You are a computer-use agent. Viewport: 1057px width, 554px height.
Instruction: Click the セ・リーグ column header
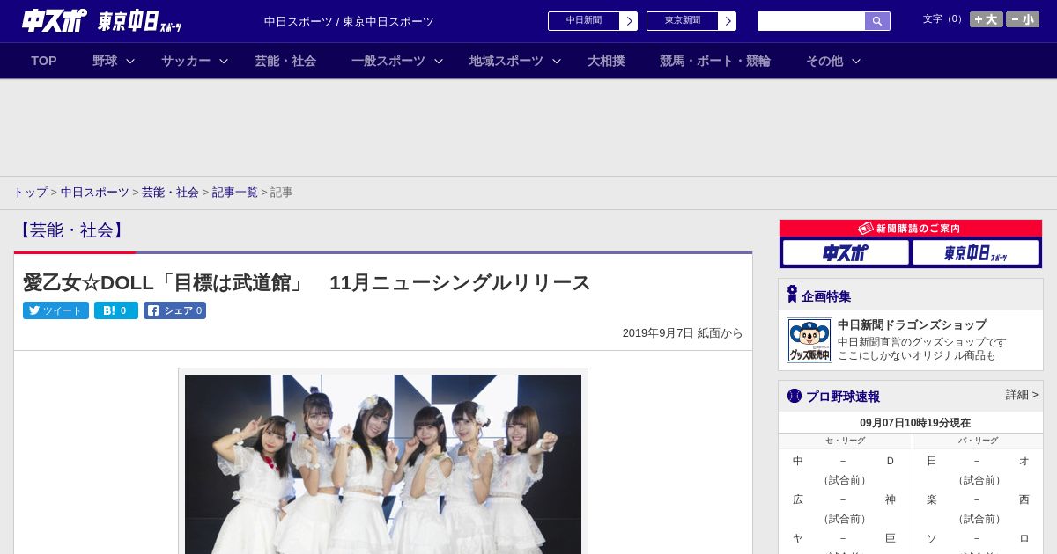[x=845, y=441]
